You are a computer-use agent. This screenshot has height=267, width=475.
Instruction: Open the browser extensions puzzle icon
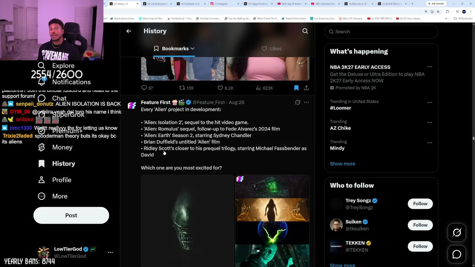[x=447, y=11]
